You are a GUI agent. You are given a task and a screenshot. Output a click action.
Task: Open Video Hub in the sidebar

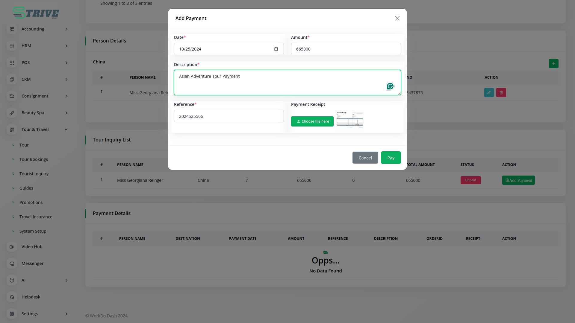pos(32,247)
